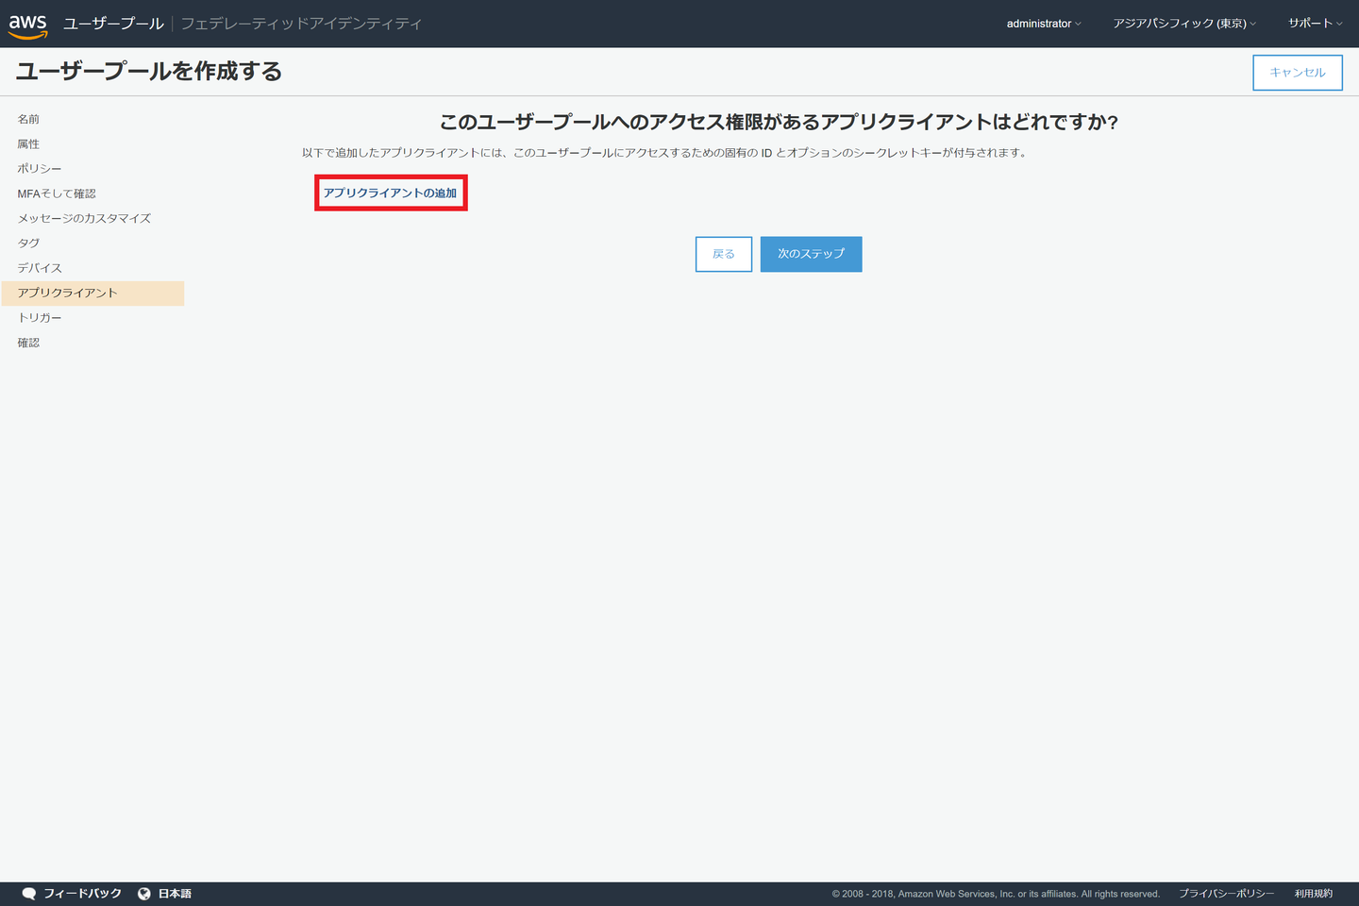Open the AWS logo home link
The image size is (1359, 906).
[28, 25]
